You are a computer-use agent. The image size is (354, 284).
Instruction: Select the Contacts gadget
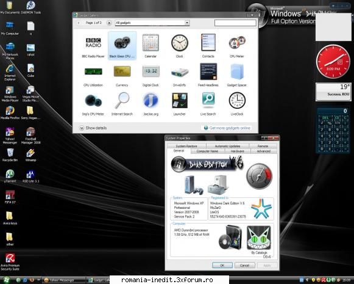point(208,46)
